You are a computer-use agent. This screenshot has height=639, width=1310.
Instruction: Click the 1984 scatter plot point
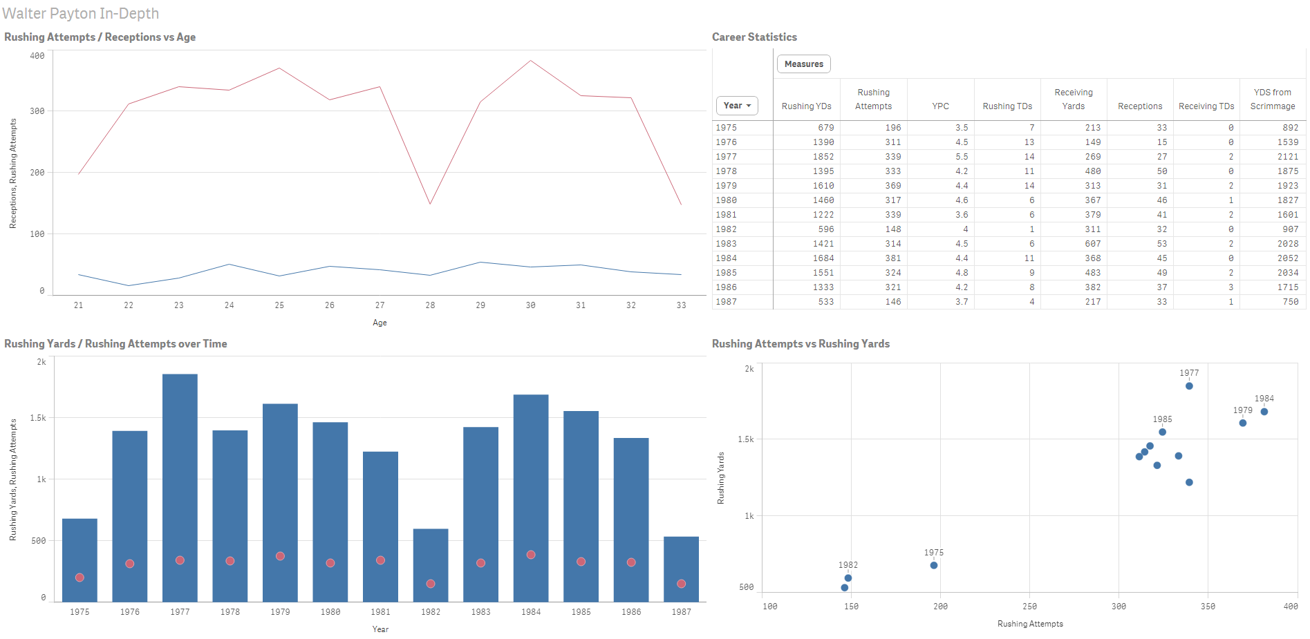(x=1264, y=412)
